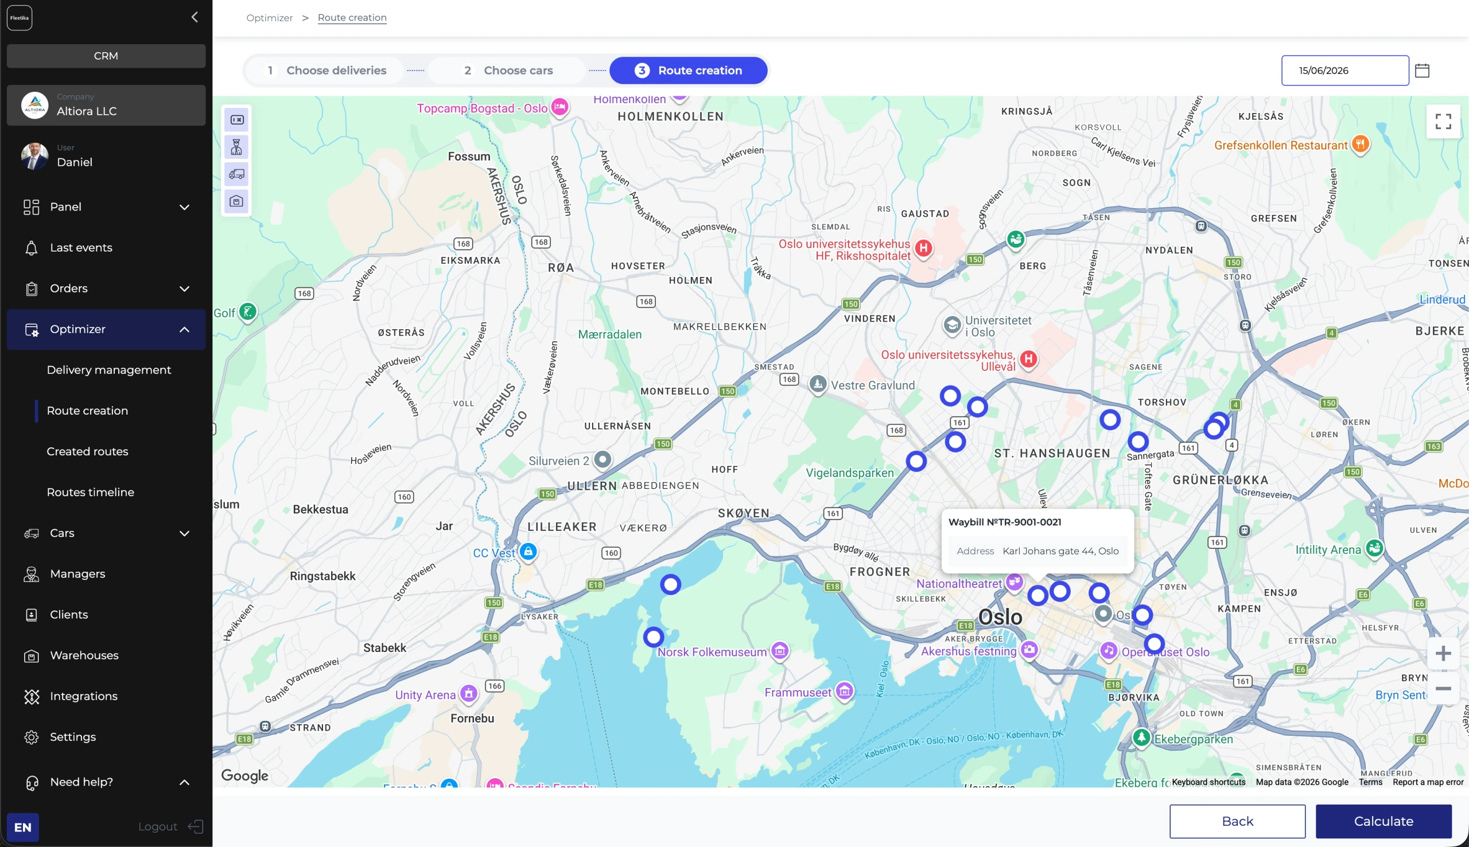Open the Integrations page
Image resolution: width=1469 pixels, height=847 pixels.
coord(106,696)
